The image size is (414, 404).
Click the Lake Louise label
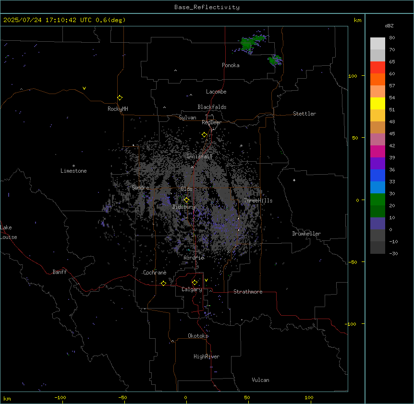8,232
